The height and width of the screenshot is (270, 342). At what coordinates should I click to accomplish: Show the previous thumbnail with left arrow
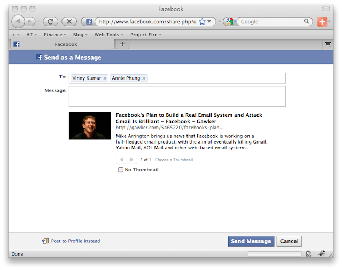[121, 160]
